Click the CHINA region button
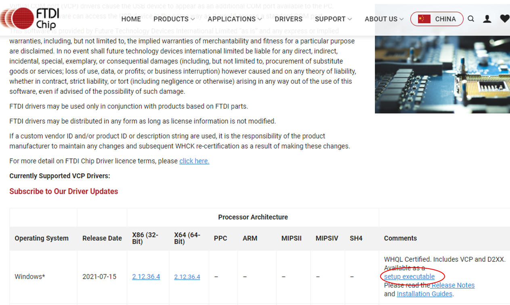The image size is (510, 305). coord(437,19)
